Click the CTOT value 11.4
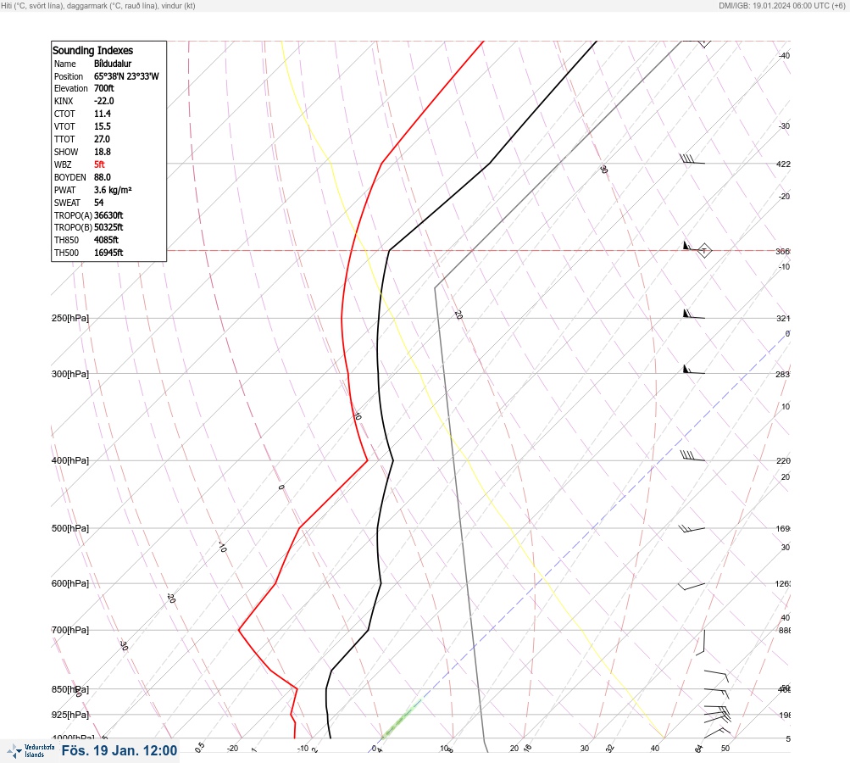Screen dimensions: 850x763 103,114
